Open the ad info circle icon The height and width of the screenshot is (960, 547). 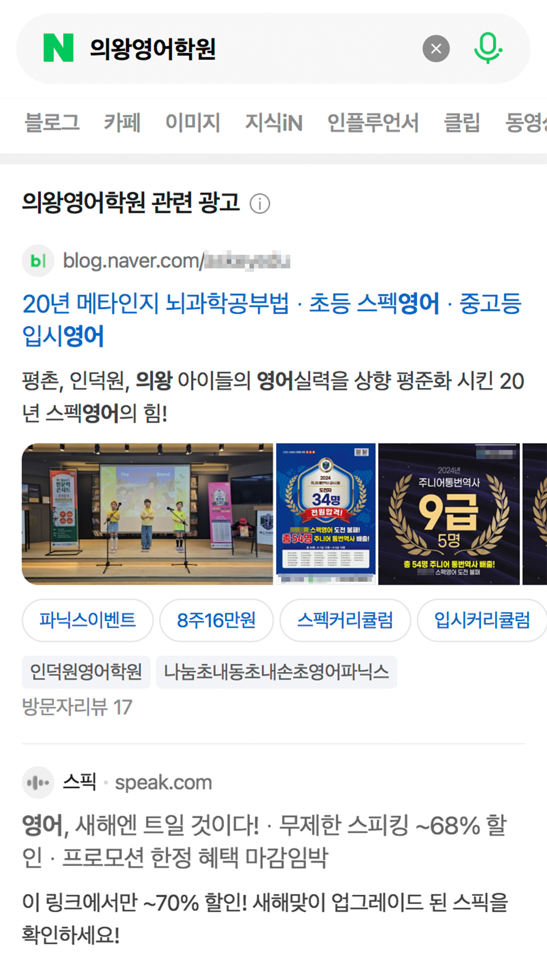point(260,203)
